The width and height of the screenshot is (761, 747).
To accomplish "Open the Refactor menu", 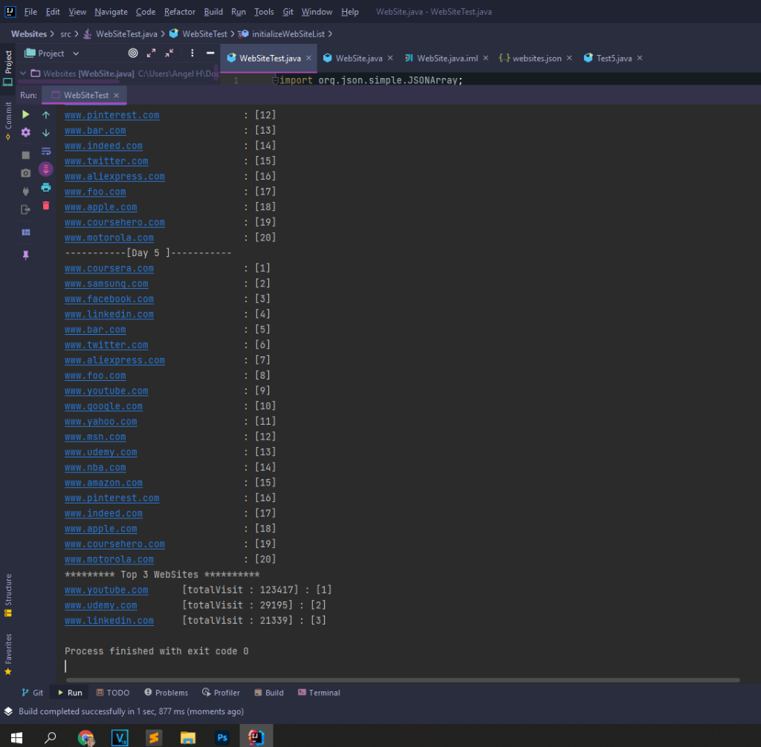I will click(180, 12).
